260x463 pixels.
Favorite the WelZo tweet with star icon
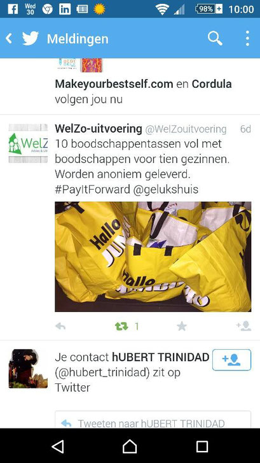tap(182, 326)
